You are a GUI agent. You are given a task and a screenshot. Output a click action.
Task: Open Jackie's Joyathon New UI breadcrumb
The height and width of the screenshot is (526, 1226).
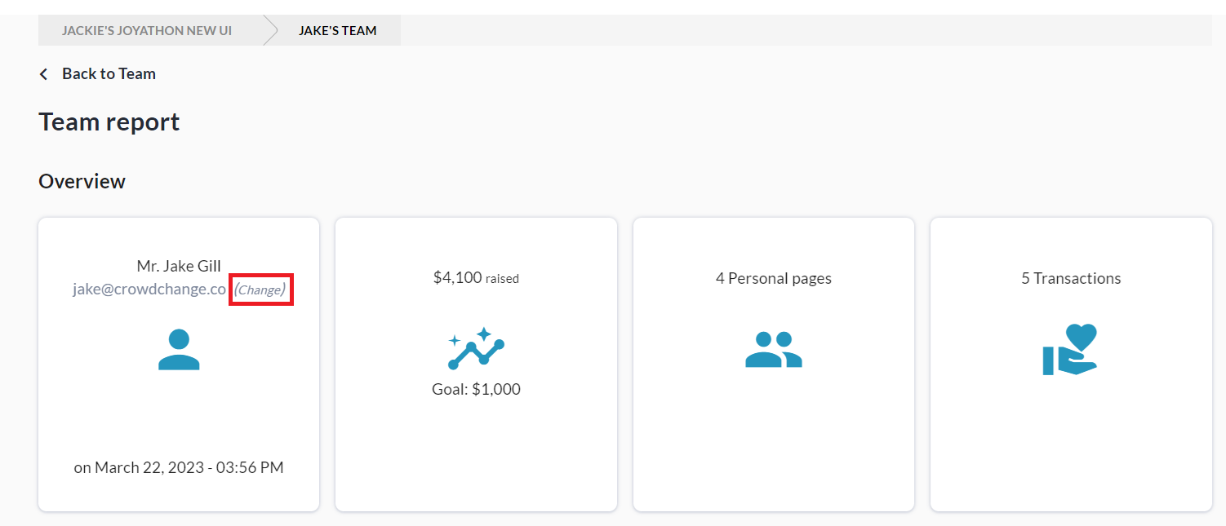(x=147, y=31)
